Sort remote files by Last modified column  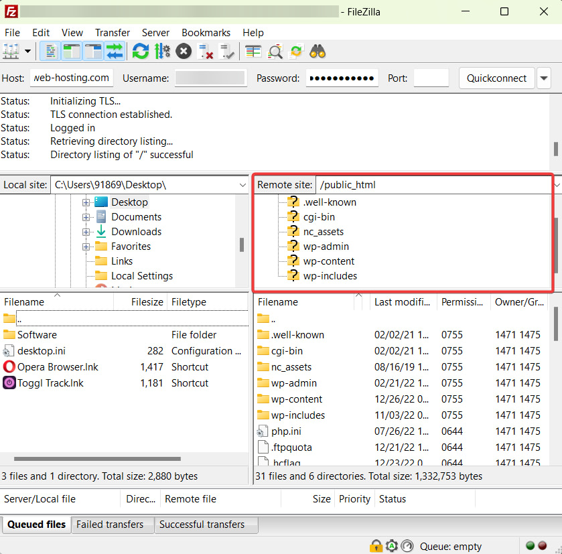(x=402, y=302)
